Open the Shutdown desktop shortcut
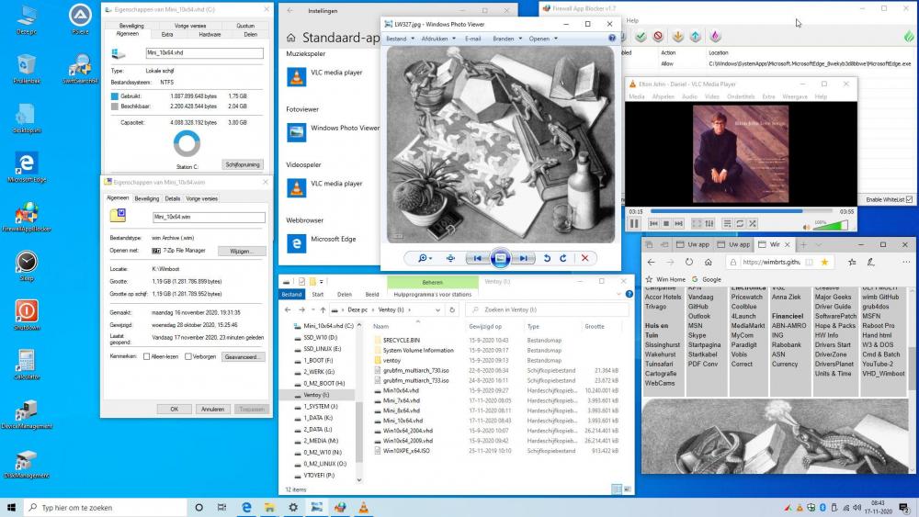 pos(27,311)
